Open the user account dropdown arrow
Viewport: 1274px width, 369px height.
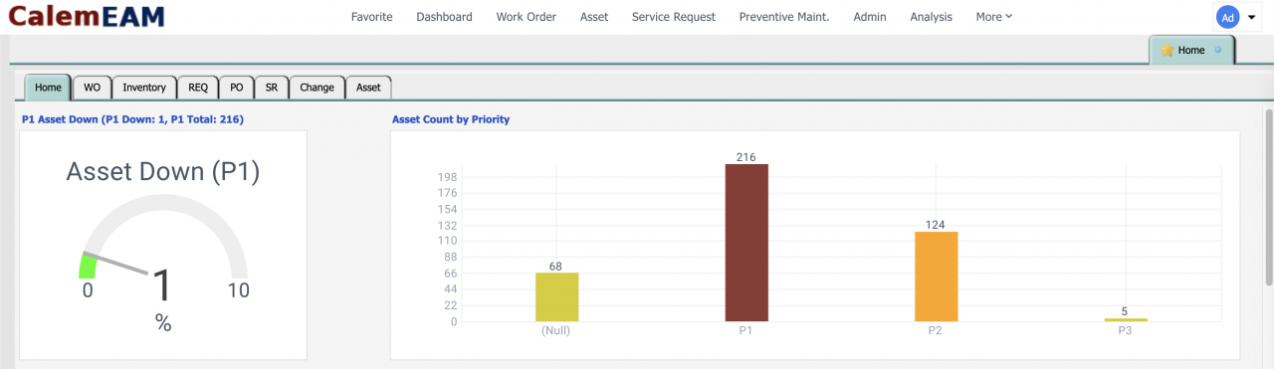click(x=1252, y=18)
